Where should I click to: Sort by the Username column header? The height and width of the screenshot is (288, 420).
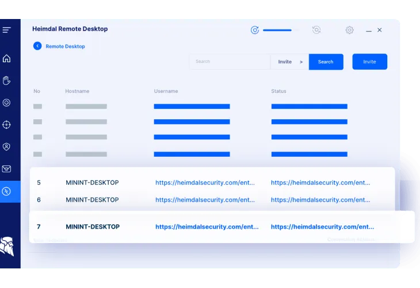[x=166, y=91]
